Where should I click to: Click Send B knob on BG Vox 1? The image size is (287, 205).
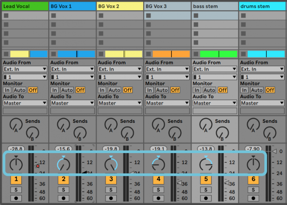coord(80,134)
